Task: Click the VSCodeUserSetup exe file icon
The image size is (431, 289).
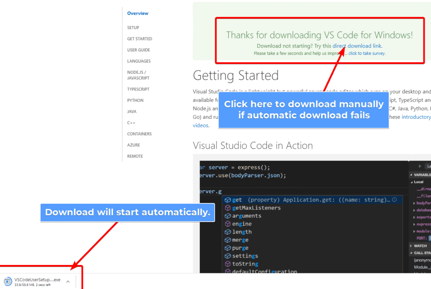Action: click(8, 281)
